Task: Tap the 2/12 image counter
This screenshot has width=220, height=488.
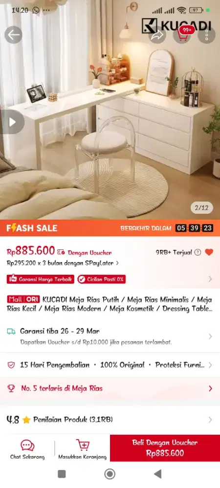Action: click(201, 208)
